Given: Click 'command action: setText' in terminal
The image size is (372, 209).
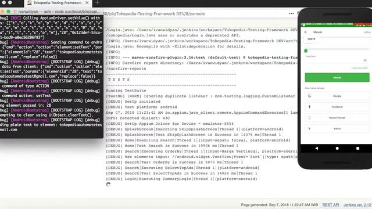Looking at the screenshot, I should pyautogui.click(x=26, y=96).
